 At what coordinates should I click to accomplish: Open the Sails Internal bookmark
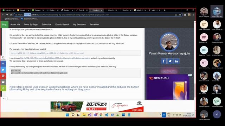pos(30,19)
